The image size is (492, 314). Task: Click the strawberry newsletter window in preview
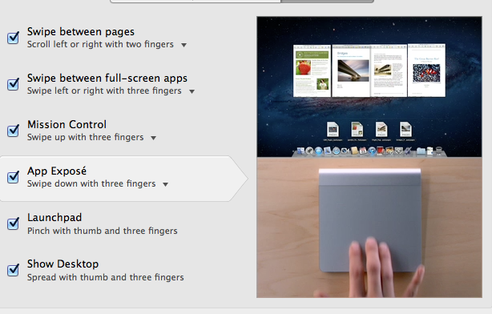pyautogui.click(x=312, y=70)
